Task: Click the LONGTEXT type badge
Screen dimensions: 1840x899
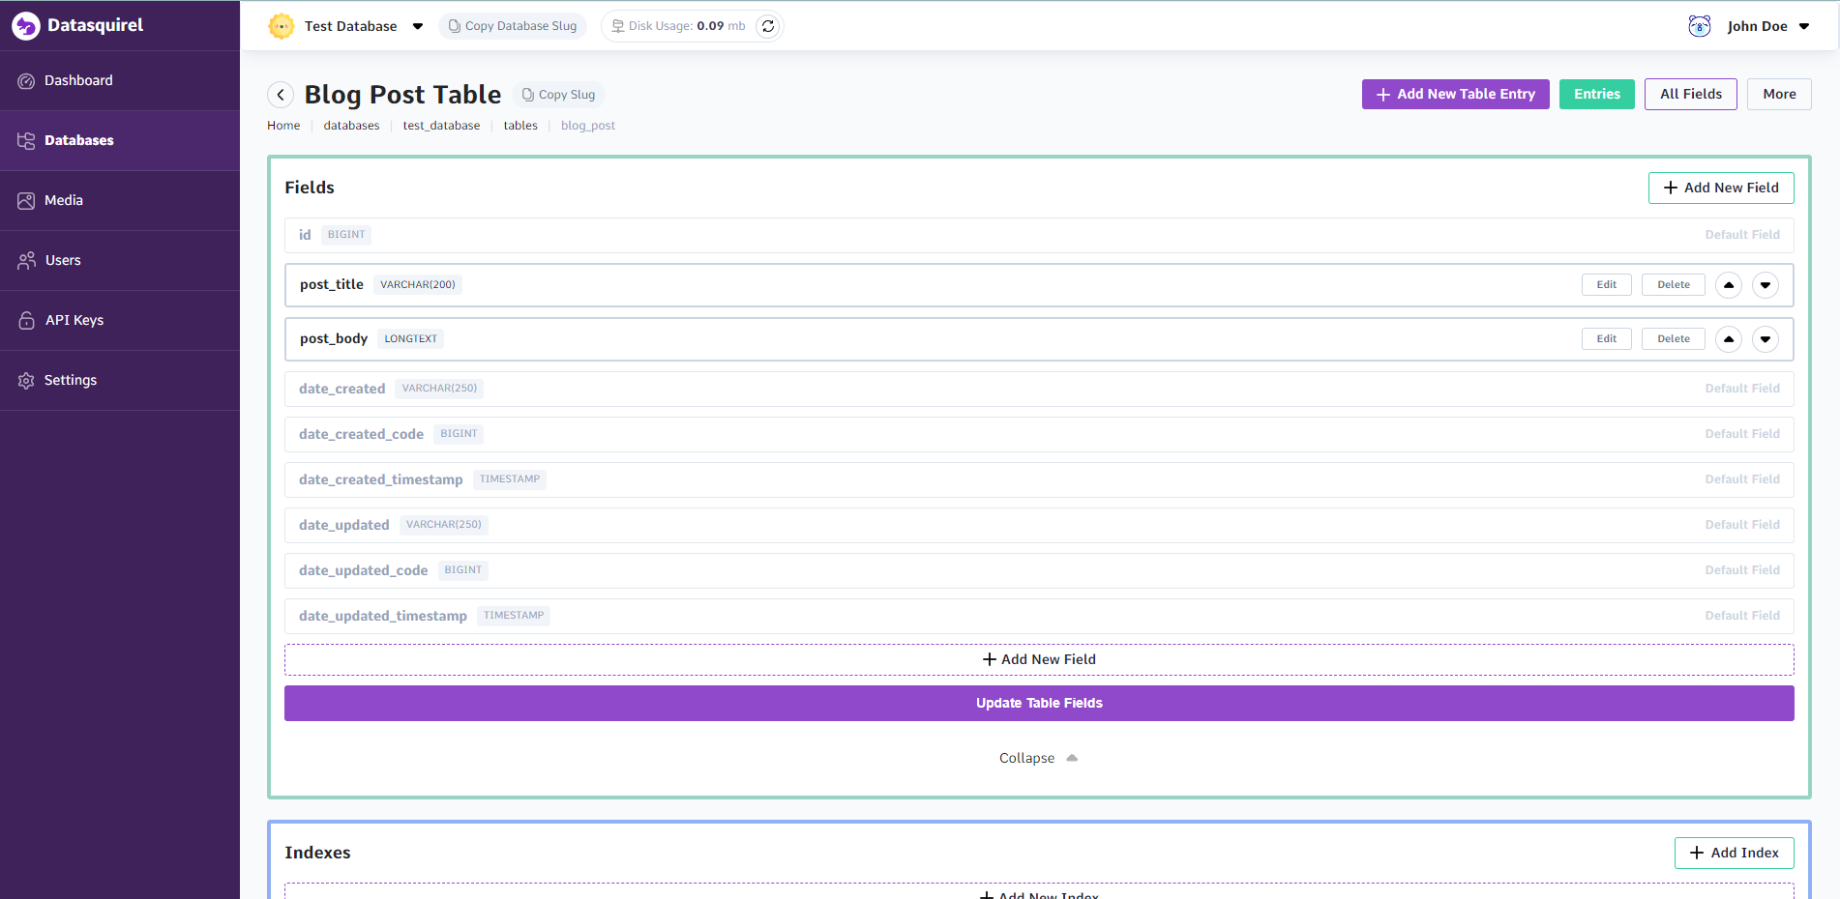Action: [x=411, y=339]
